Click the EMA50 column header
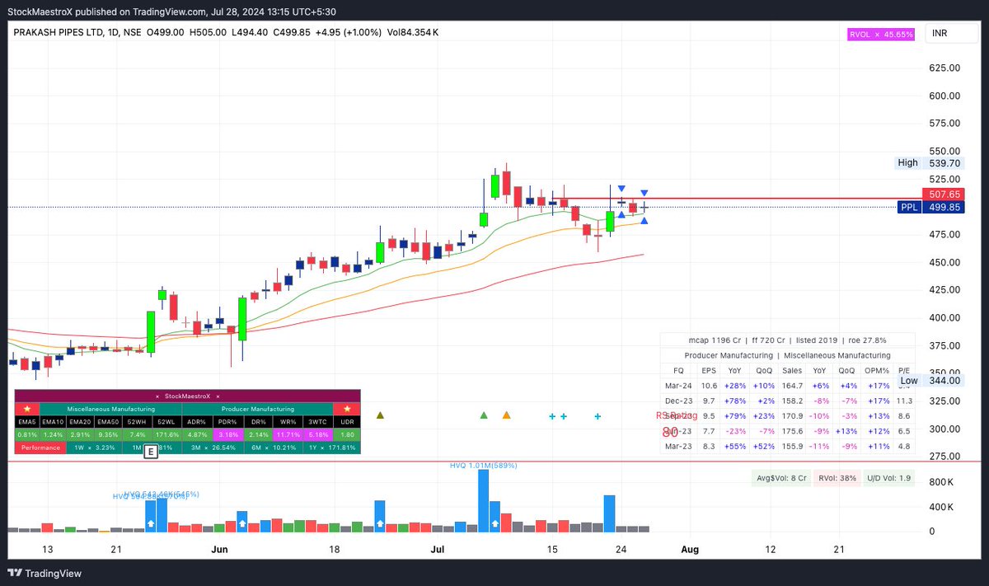This screenshot has width=989, height=586. click(106, 422)
